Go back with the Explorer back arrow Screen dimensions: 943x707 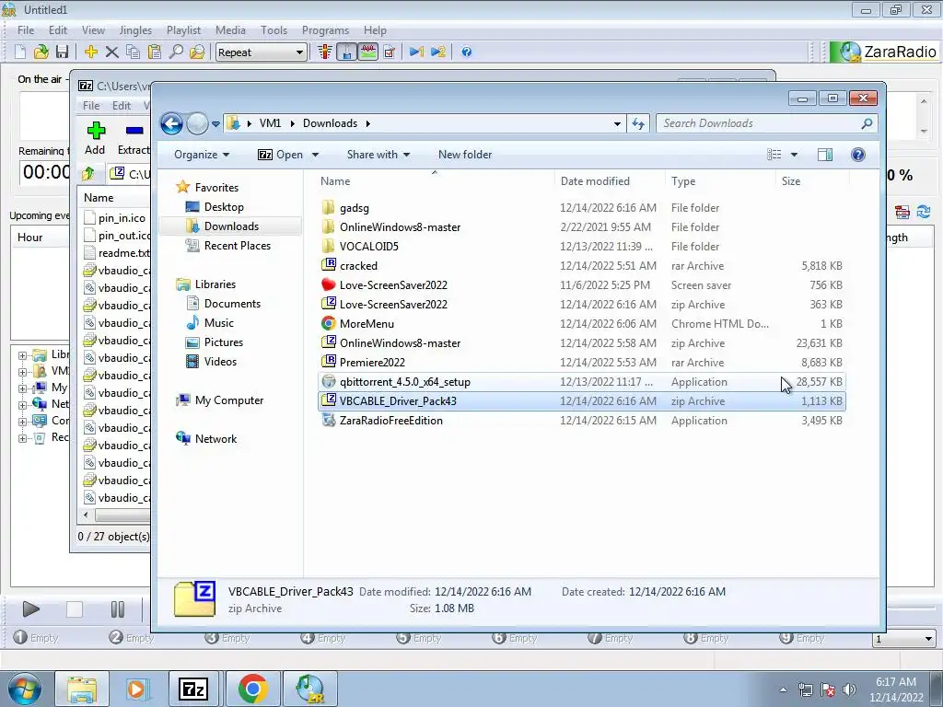(x=171, y=124)
